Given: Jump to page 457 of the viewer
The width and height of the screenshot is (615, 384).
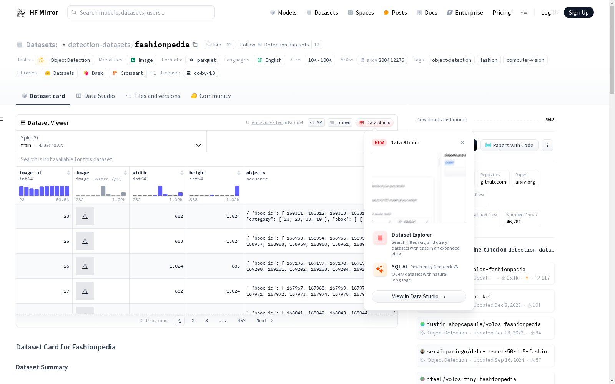Looking at the screenshot, I should point(241,321).
